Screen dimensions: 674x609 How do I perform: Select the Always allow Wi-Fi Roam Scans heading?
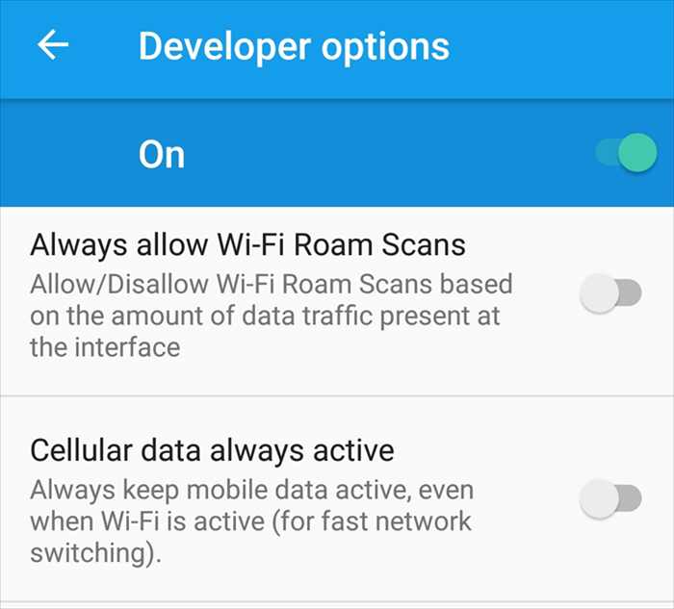point(247,245)
